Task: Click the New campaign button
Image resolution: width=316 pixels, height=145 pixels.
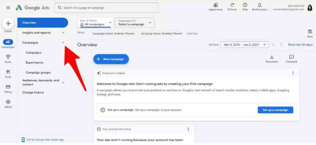Action: [x=111, y=59]
